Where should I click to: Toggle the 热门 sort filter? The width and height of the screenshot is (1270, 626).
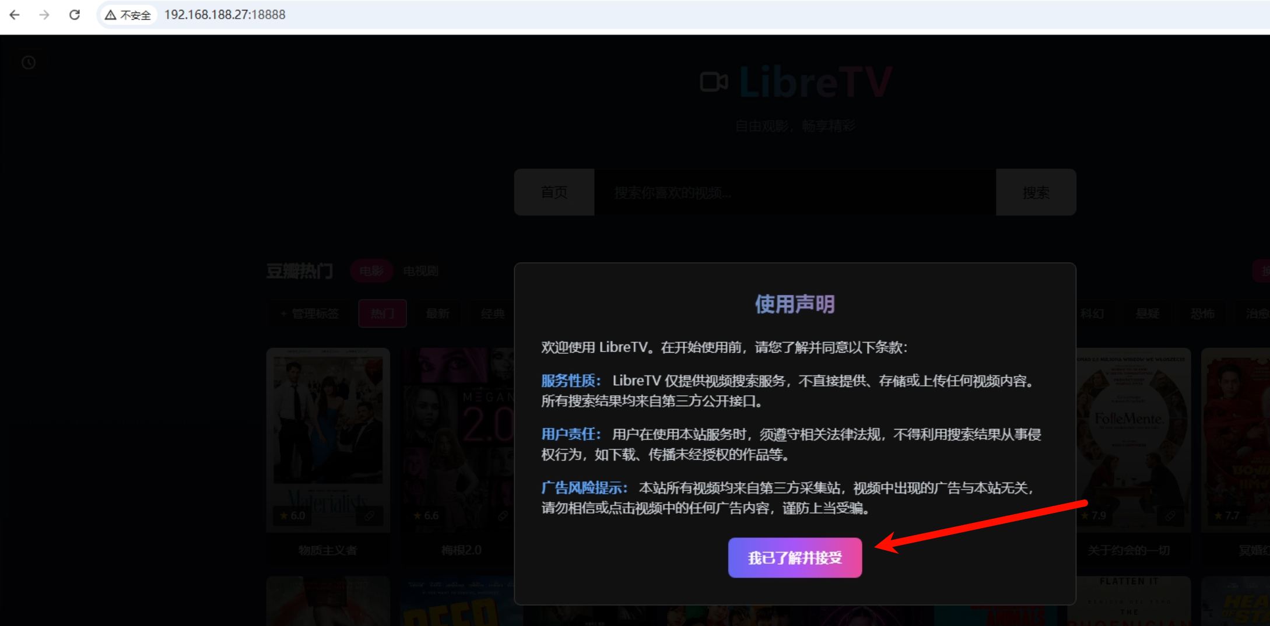(x=383, y=314)
